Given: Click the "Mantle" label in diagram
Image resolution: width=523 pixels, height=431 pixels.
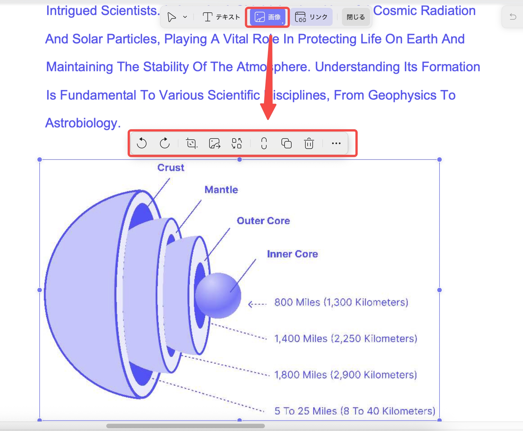Looking at the screenshot, I should click(x=221, y=190).
